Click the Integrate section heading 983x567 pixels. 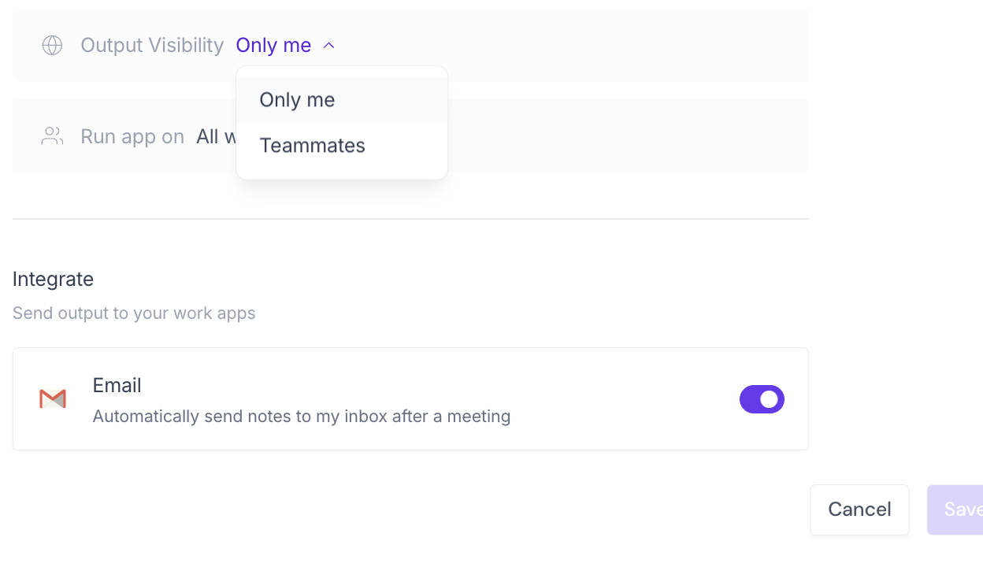tap(53, 279)
